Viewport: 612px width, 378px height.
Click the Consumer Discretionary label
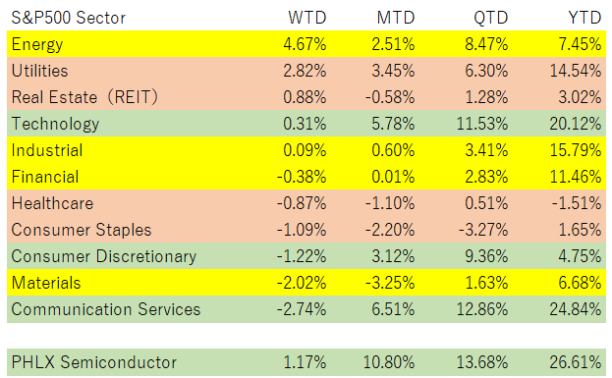pyautogui.click(x=104, y=256)
